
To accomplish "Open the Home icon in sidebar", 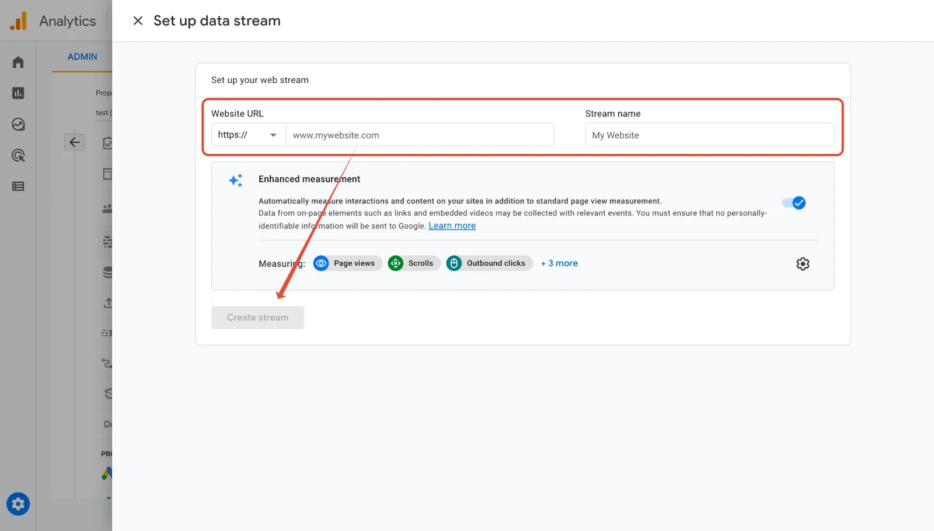I will pyautogui.click(x=18, y=62).
